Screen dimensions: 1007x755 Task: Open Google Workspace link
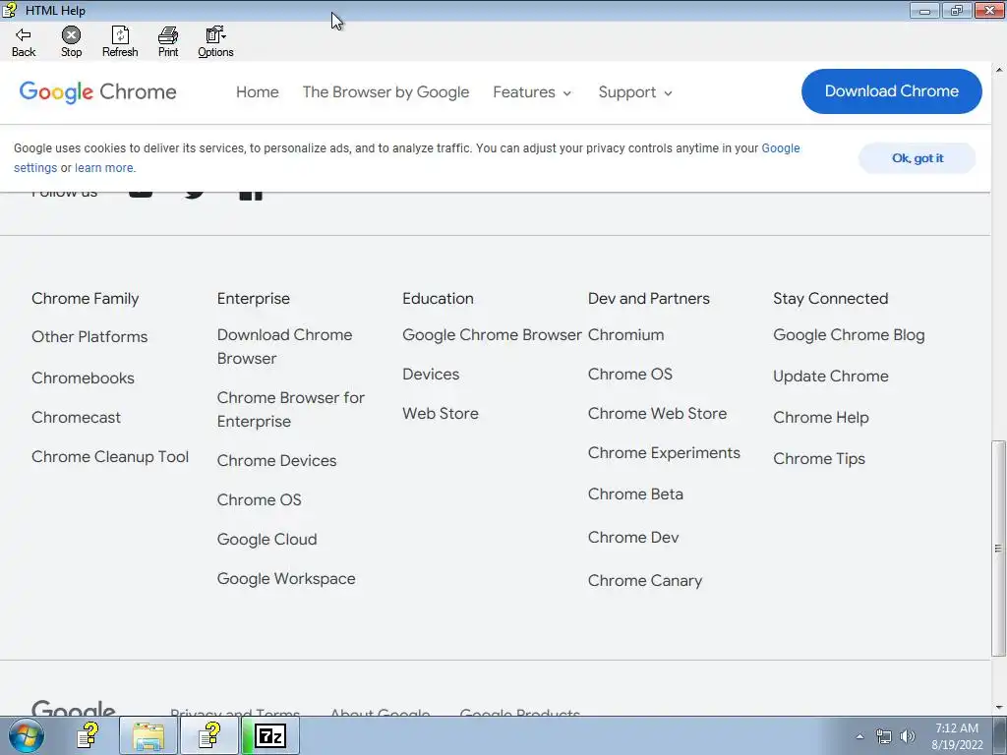[286, 578]
